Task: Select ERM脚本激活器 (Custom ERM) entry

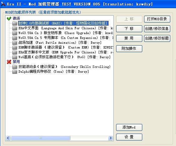Action: (66, 47)
